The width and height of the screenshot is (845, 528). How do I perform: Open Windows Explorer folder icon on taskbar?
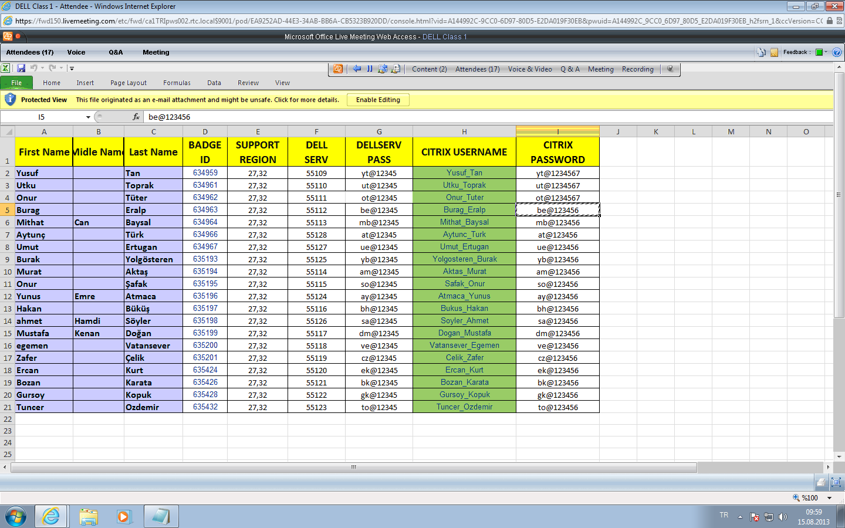click(x=88, y=516)
